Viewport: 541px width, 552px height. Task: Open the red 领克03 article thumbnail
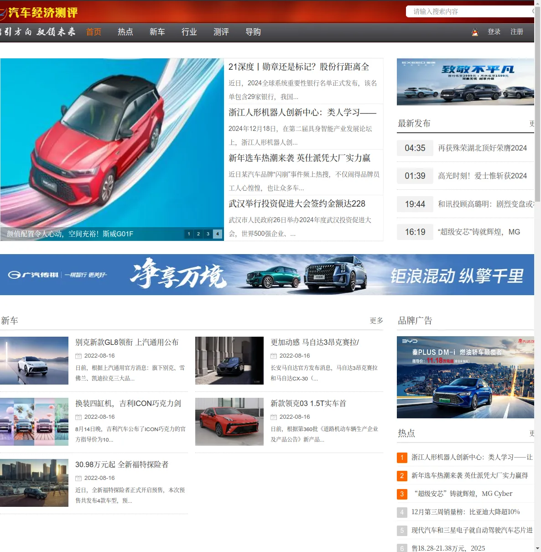[x=229, y=422]
